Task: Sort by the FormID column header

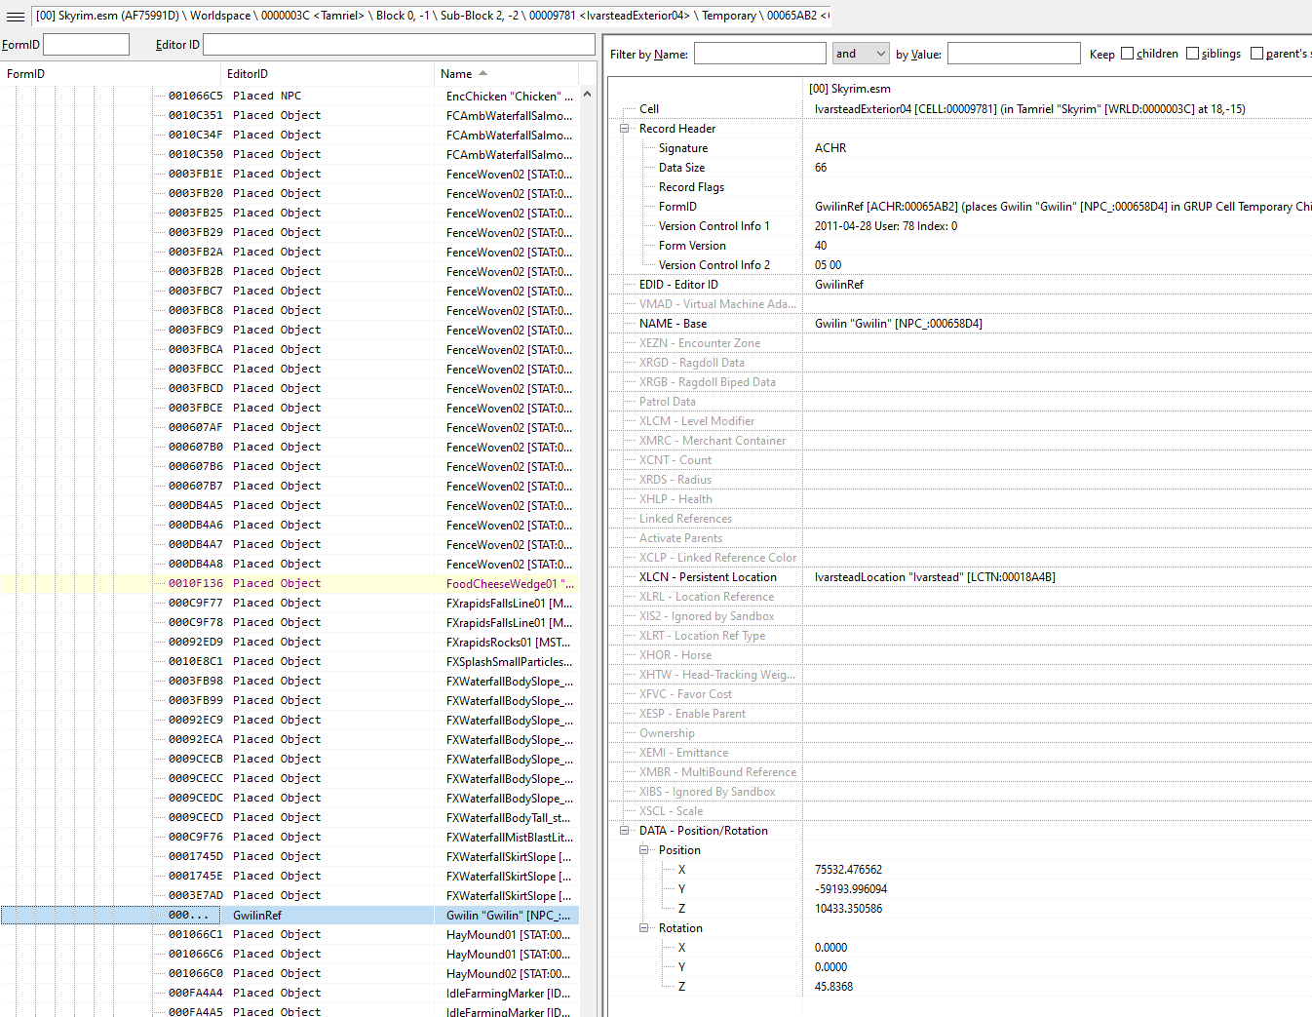Action: click(110, 74)
